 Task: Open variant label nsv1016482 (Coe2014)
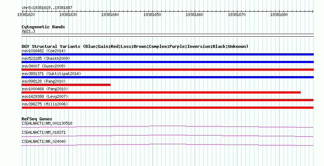[x=44, y=51]
